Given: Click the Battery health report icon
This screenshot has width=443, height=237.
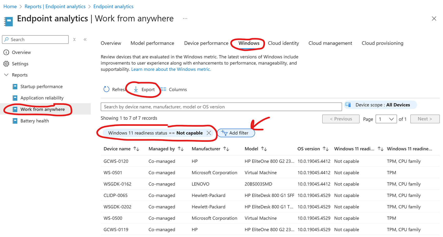Looking at the screenshot, I should click(x=15, y=121).
